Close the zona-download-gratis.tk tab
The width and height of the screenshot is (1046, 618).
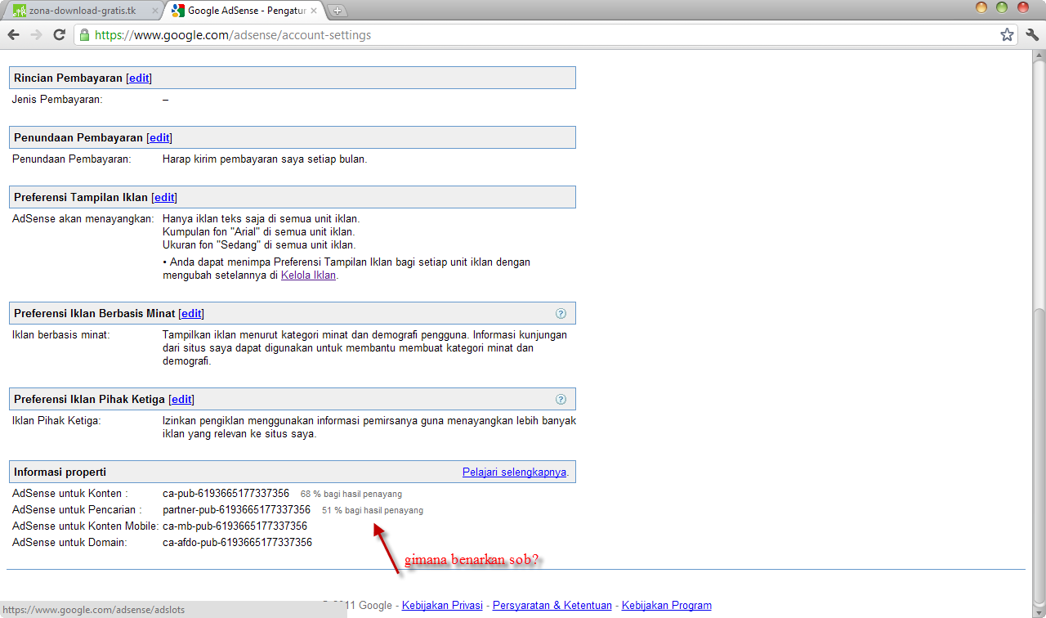point(155,11)
